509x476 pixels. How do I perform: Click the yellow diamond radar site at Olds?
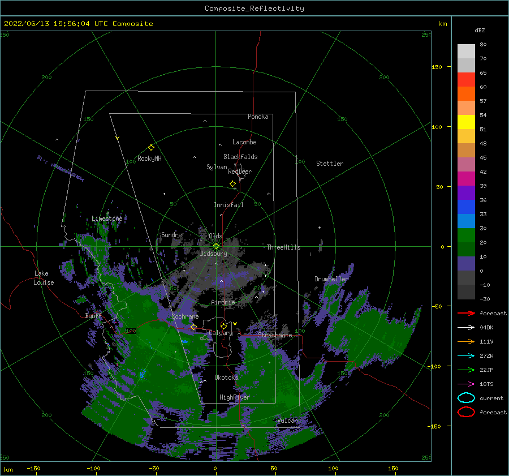pos(216,246)
